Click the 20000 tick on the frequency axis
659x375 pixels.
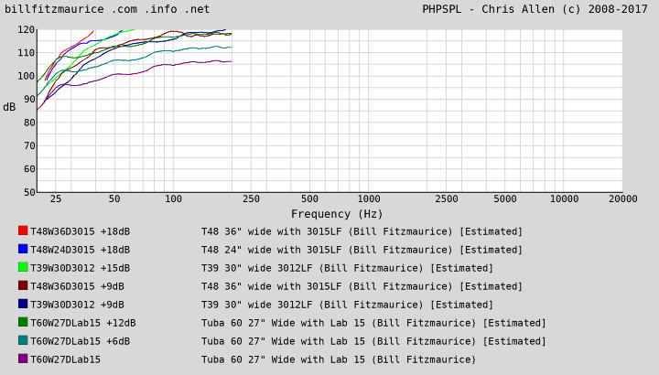pyautogui.click(x=622, y=198)
